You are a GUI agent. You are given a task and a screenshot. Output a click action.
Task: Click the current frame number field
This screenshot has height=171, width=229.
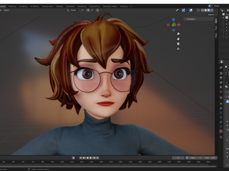tap(178, 158)
